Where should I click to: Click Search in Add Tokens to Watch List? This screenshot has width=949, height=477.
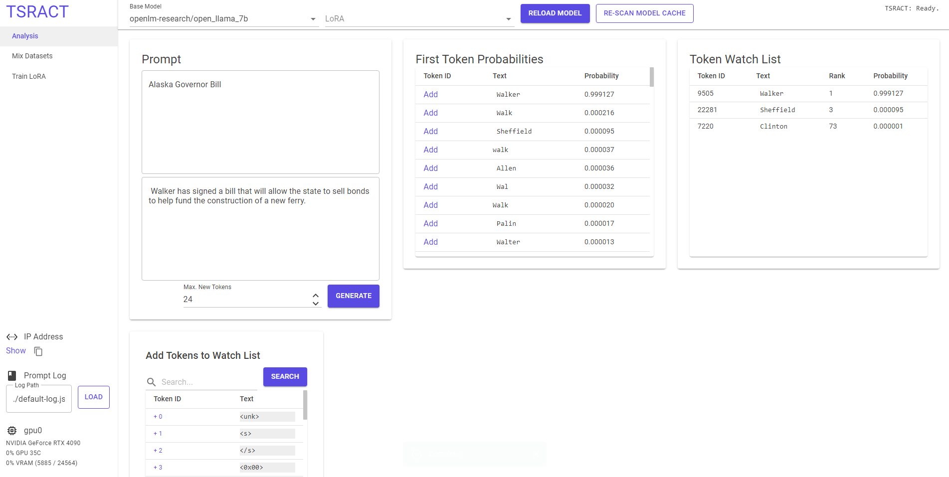pyautogui.click(x=285, y=377)
